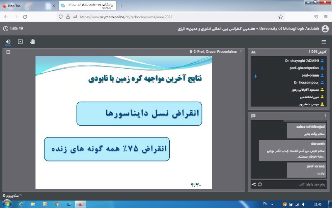This screenshot has width=332, height=208.
Task: Go back with browser back arrow
Action: (x=6, y=17)
